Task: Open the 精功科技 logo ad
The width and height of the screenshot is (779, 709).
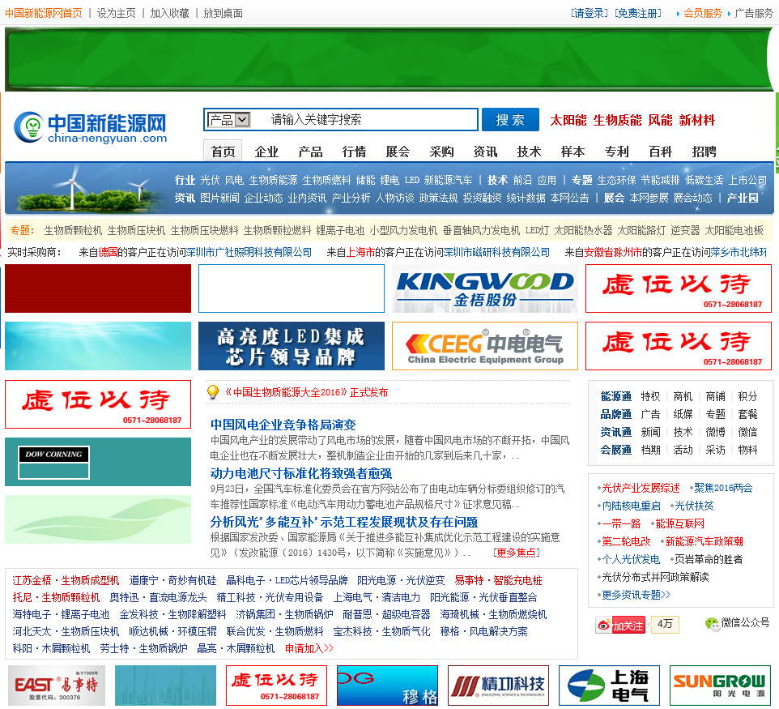Action: click(498, 686)
